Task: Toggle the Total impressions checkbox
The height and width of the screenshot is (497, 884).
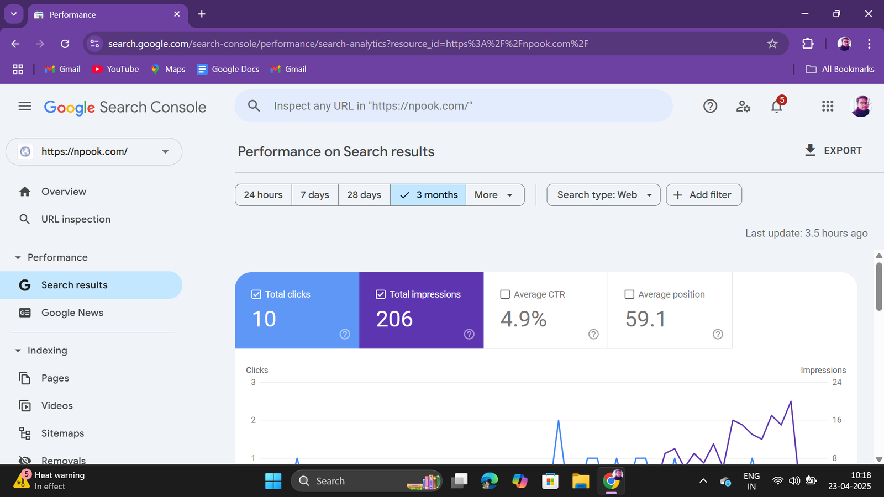Action: (381, 294)
